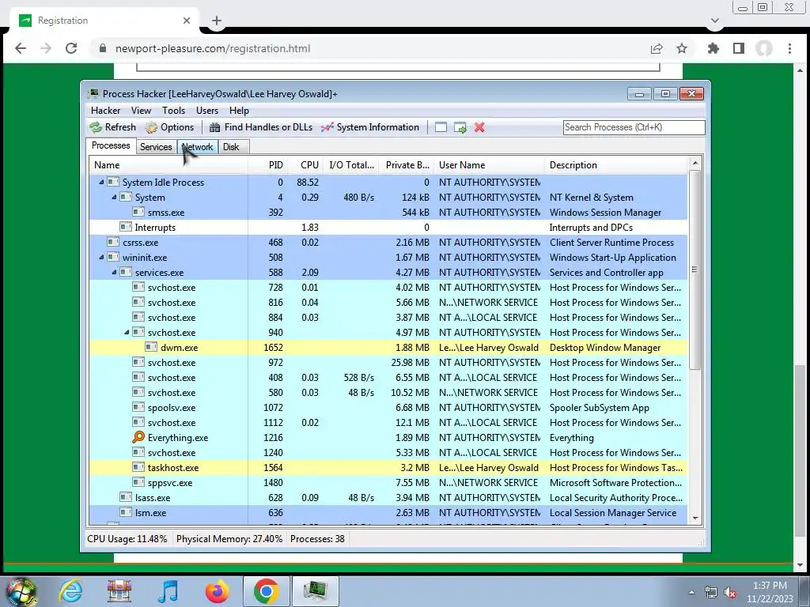Sort by the PID column header
Viewport: 810px width, 607px height.
coord(268,165)
